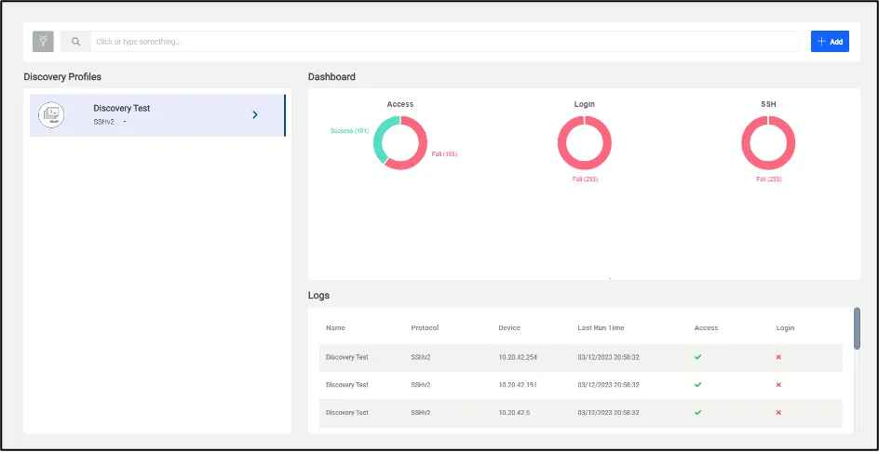Click device IP 10.20.42.5
The image size is (879, 452).
click(514, 412)
